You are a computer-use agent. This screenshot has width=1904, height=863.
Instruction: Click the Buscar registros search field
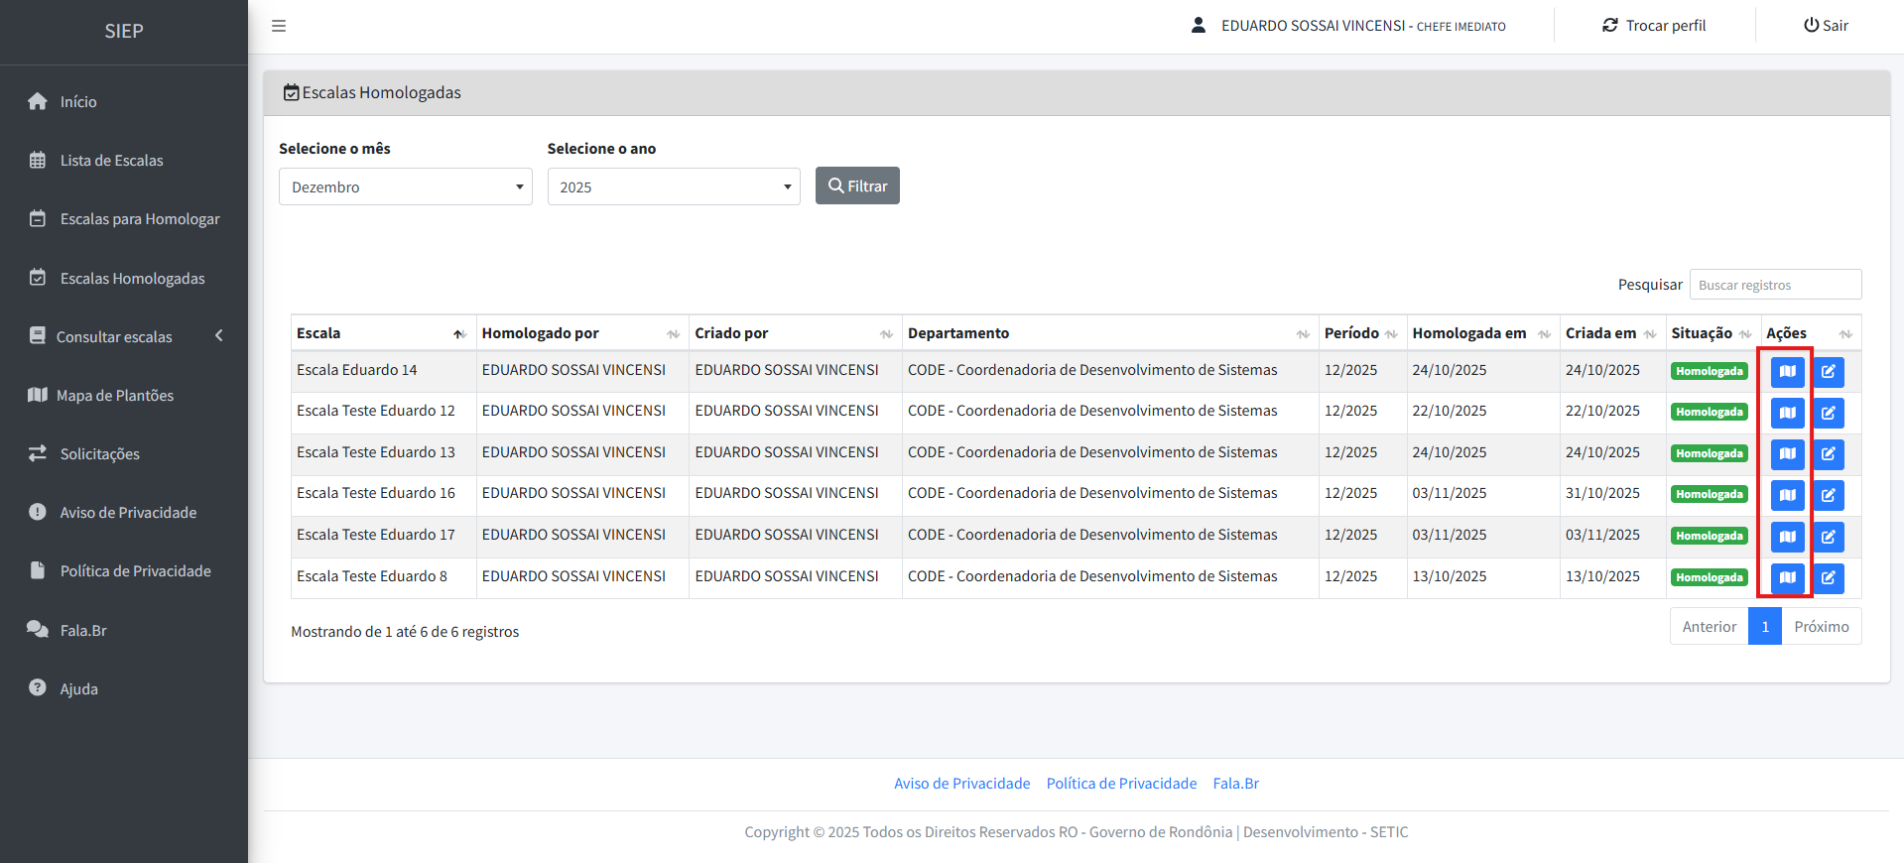1774,285
